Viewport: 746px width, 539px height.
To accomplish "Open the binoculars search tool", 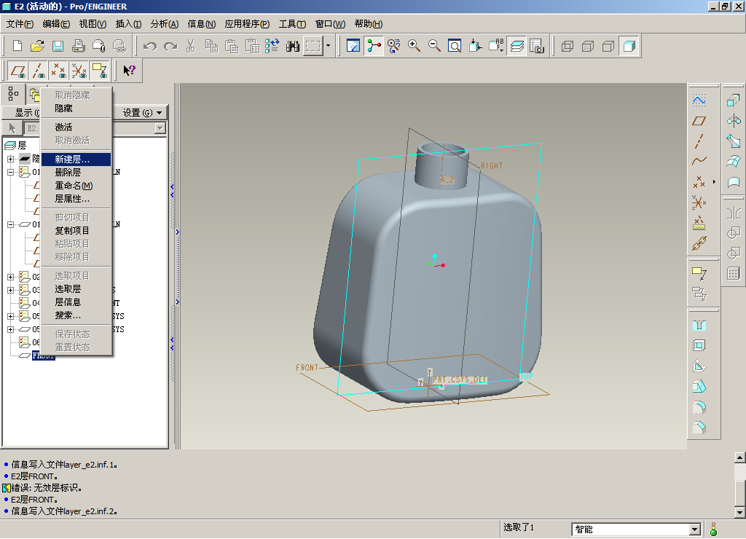I will pyautogui.click(x=293, y=46).
